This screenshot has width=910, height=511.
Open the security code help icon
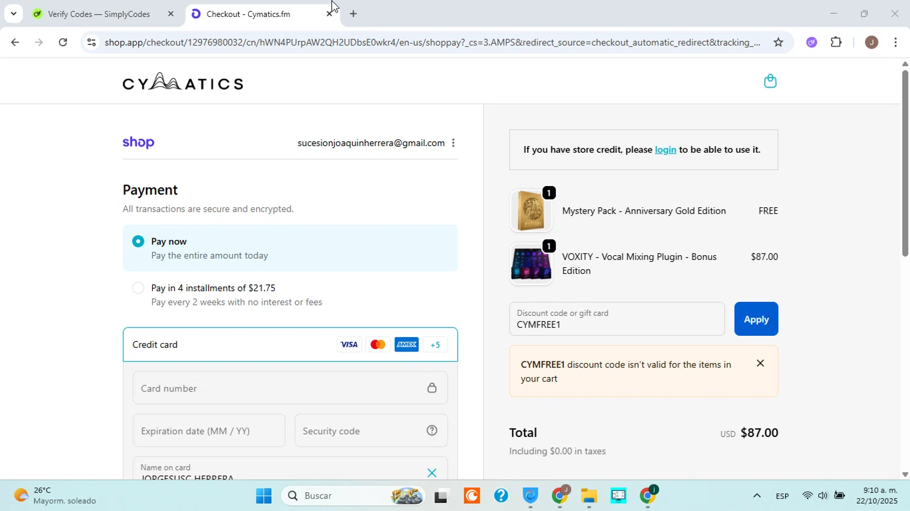pos(432,430)
